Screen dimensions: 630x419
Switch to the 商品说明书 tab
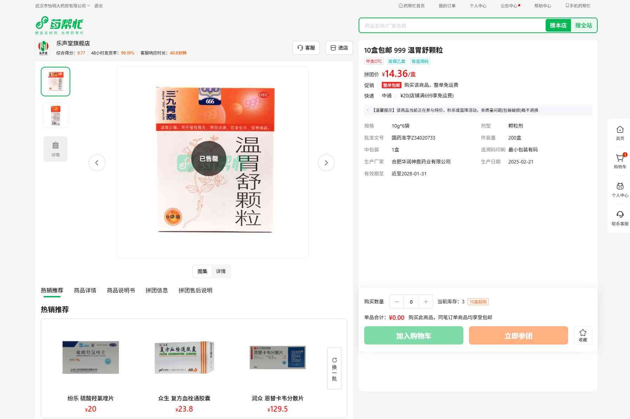(x=121, y=290)
